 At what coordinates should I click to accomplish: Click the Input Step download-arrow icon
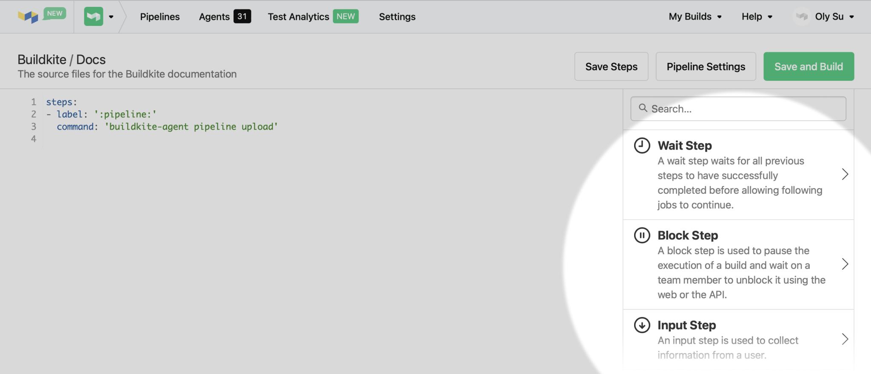tap(642, 325)
